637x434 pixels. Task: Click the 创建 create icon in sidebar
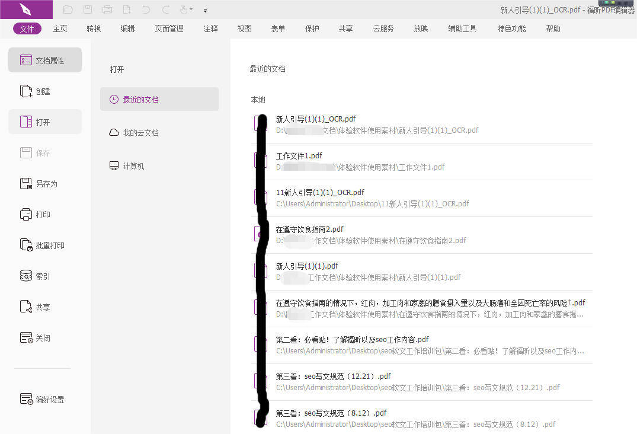44,91
